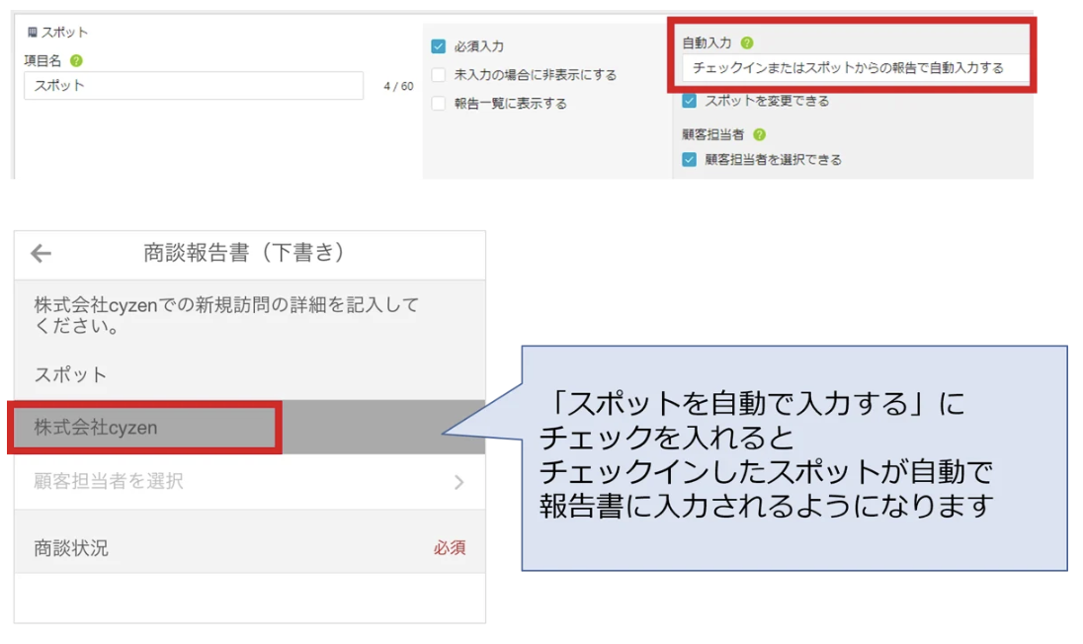Enable 報告一覧に表示する checkbox

(439, 104)
